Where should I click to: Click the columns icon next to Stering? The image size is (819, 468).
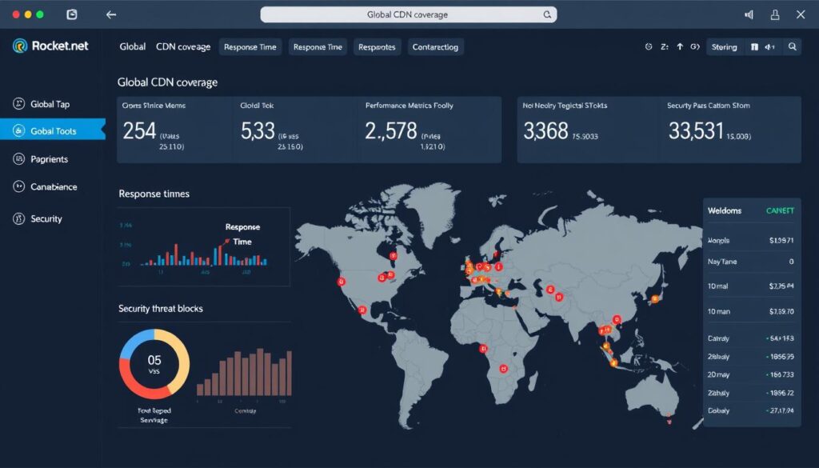[x=753, y=47]
